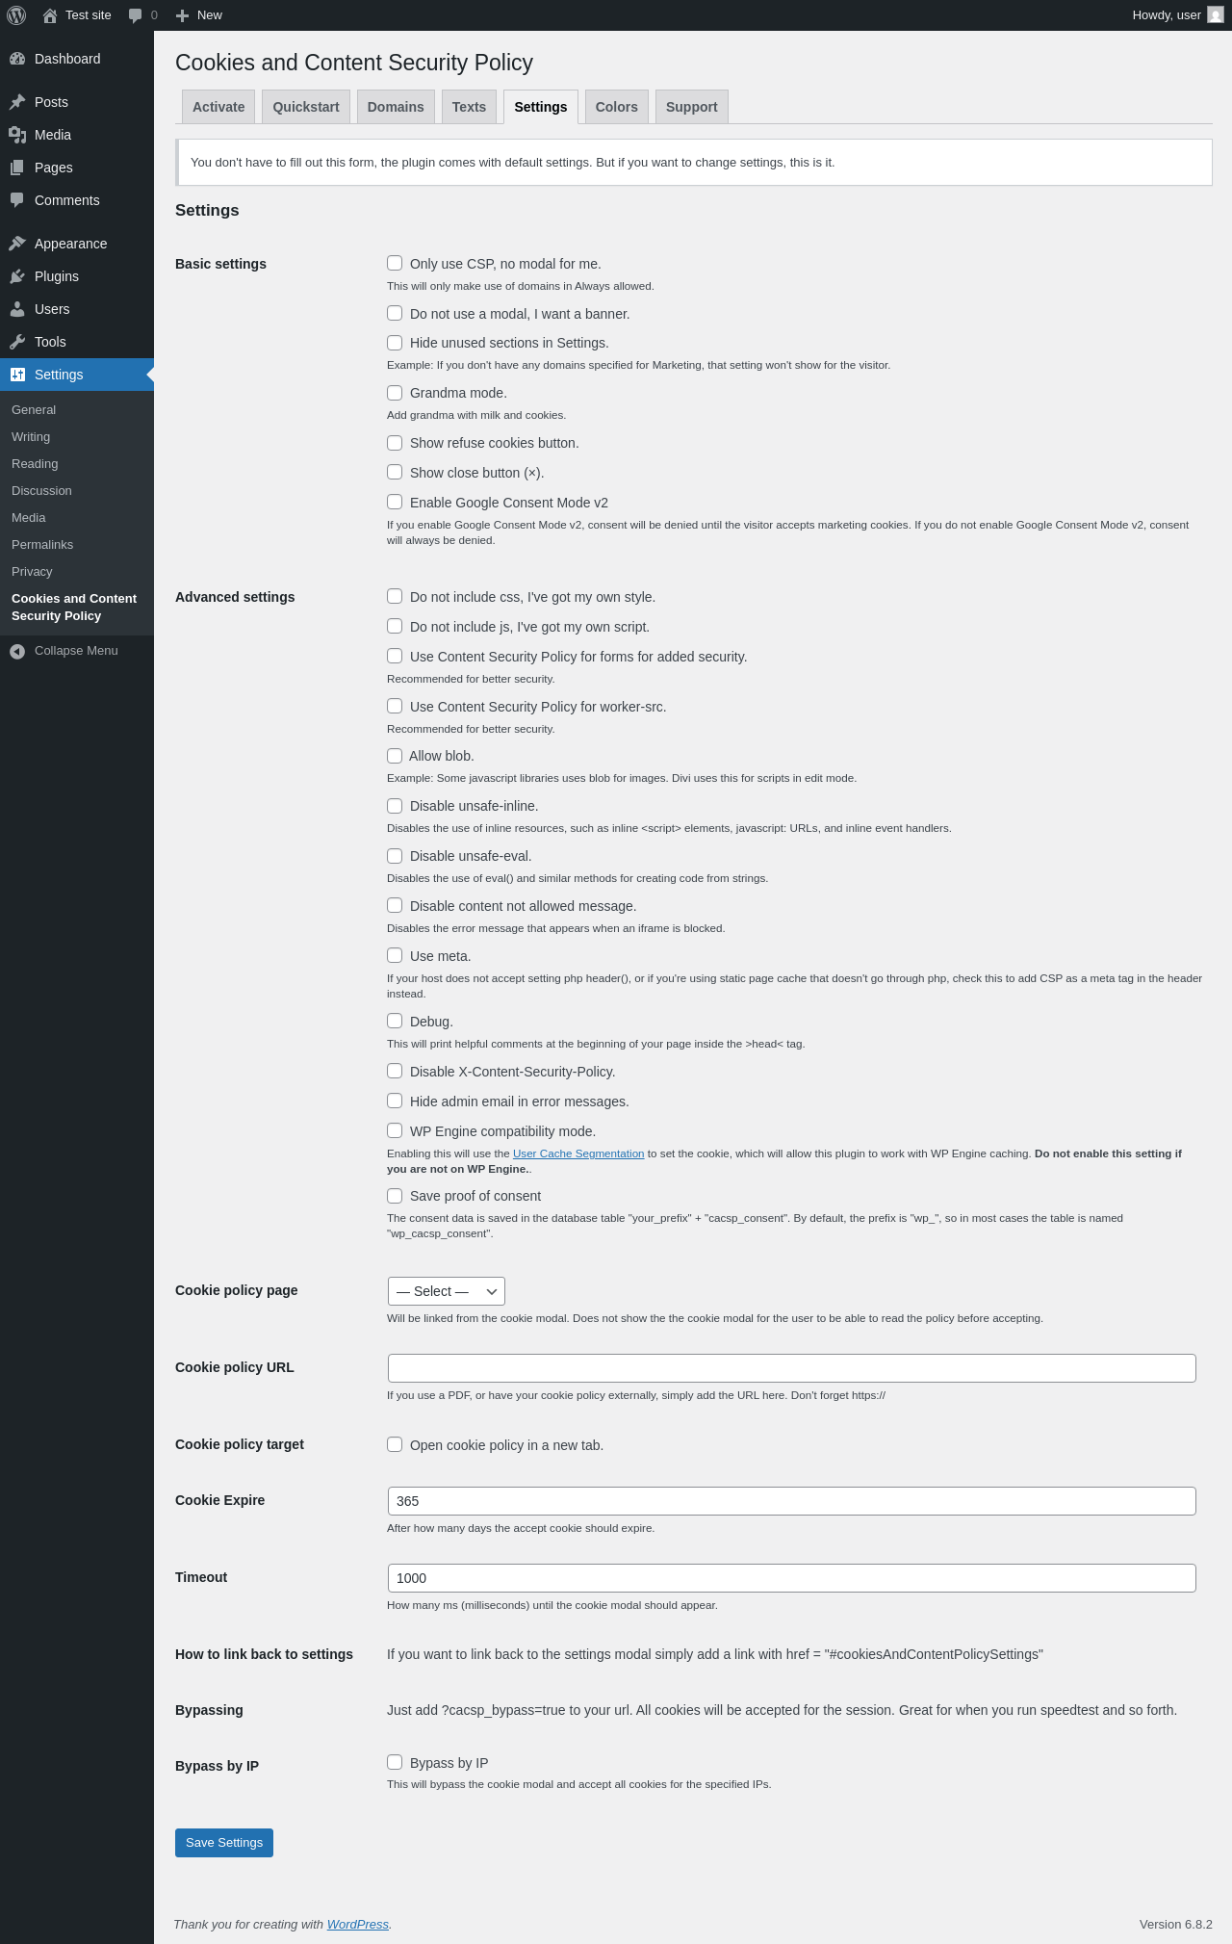Screen dimensions: 1232x1944
Task: Enable the Grandma mode checkbox
Action: coord(395,393)
